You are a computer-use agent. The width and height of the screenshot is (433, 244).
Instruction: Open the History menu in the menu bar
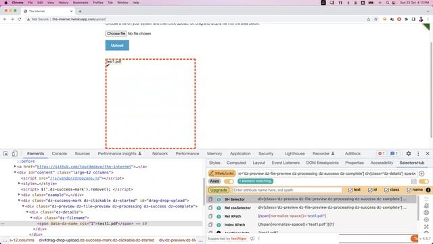pos(63,3)
